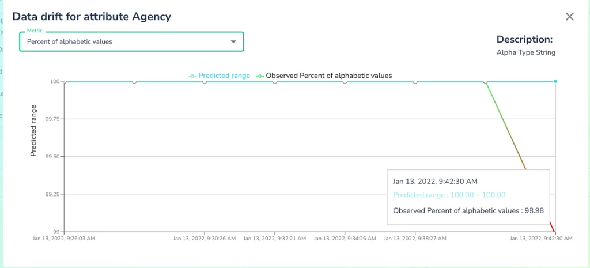The height and width of the screenshot is (268, 590).
Task: Click the tooltip's Observed Percent 98.98 text
Action: (x=468, y=211)
